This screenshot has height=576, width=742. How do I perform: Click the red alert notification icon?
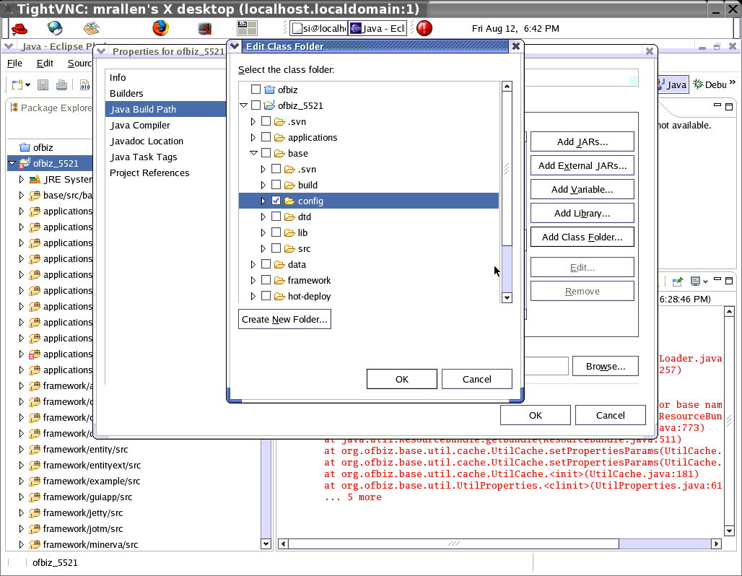coord(424,28)
